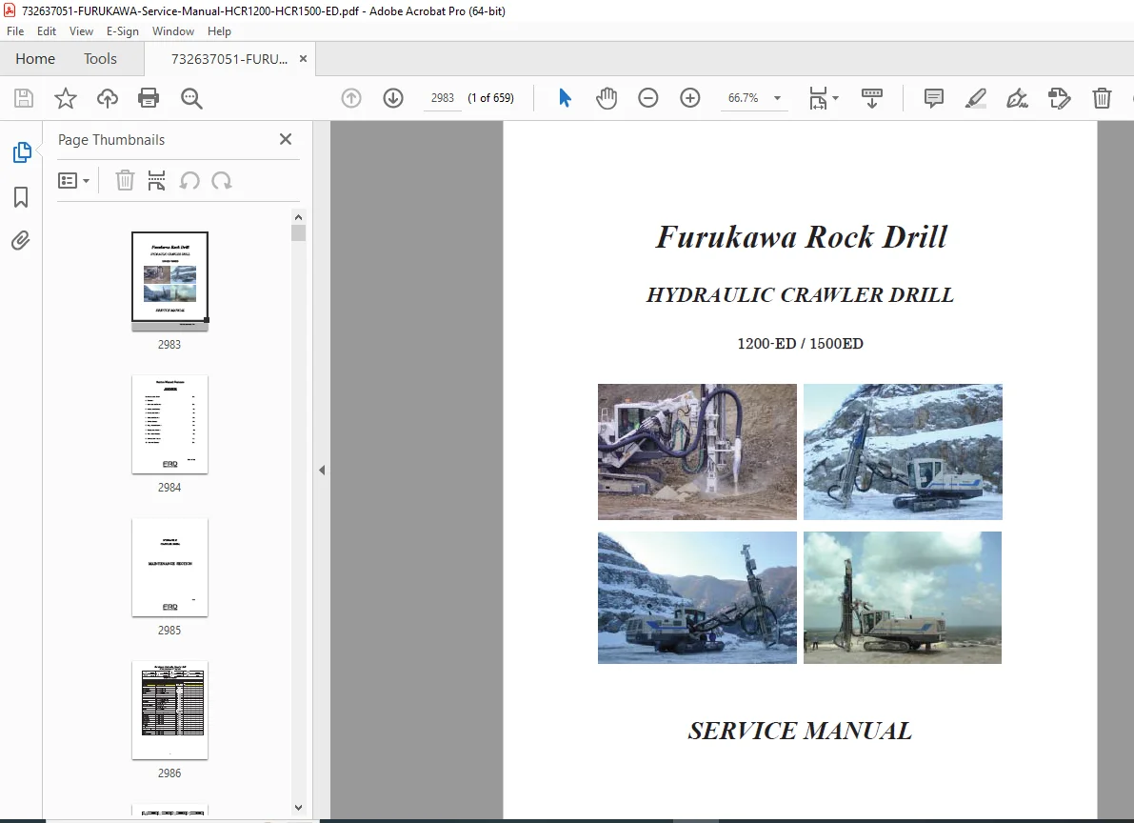Image resolution: width=1134 pixels, height=823 pixels.
Task: Select page thumbnail 2983
Action: [169, 281]
